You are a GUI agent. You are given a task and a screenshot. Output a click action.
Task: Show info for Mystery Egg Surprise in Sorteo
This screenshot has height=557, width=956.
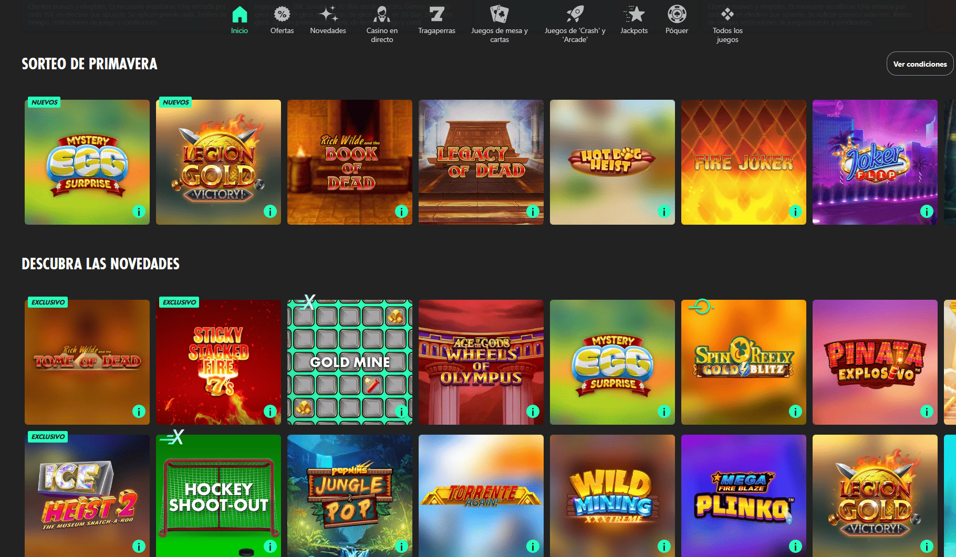pos(139,212)
